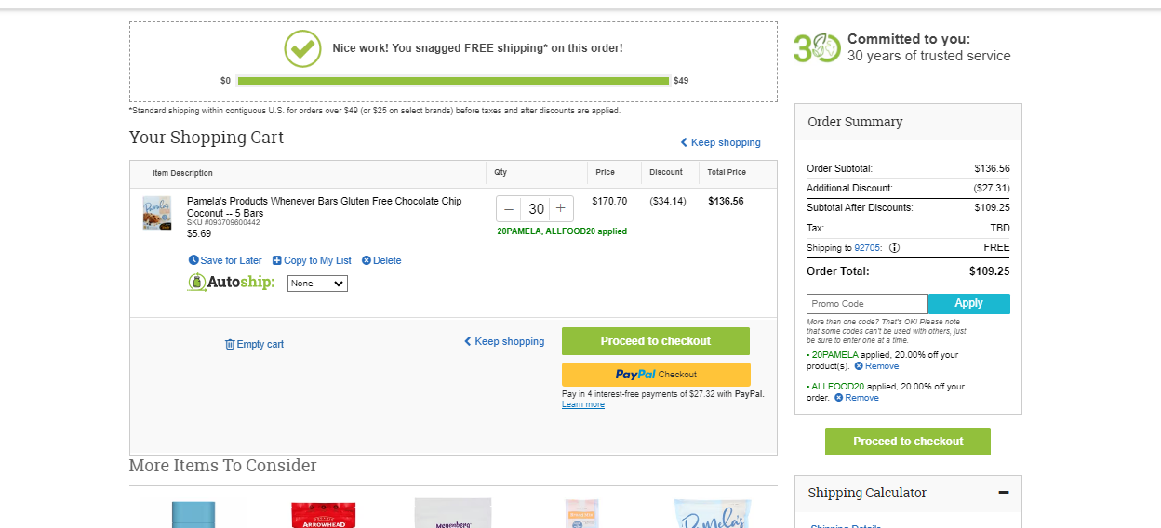The height and width of the screenshot is (528, 1161).
Task: Click the minus quantity stepper icon
Action: point(509,209)
